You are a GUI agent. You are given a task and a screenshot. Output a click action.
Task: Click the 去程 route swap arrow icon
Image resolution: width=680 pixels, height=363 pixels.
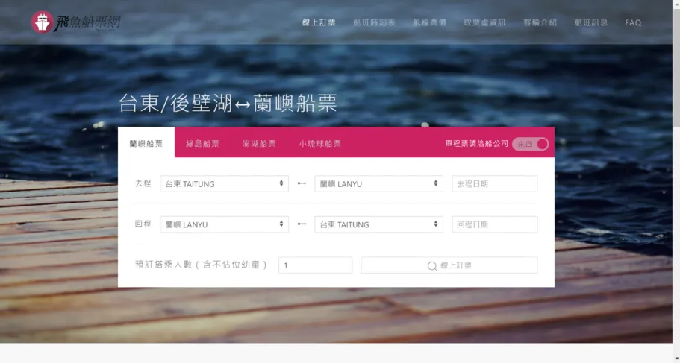click(x=302, y=183)
